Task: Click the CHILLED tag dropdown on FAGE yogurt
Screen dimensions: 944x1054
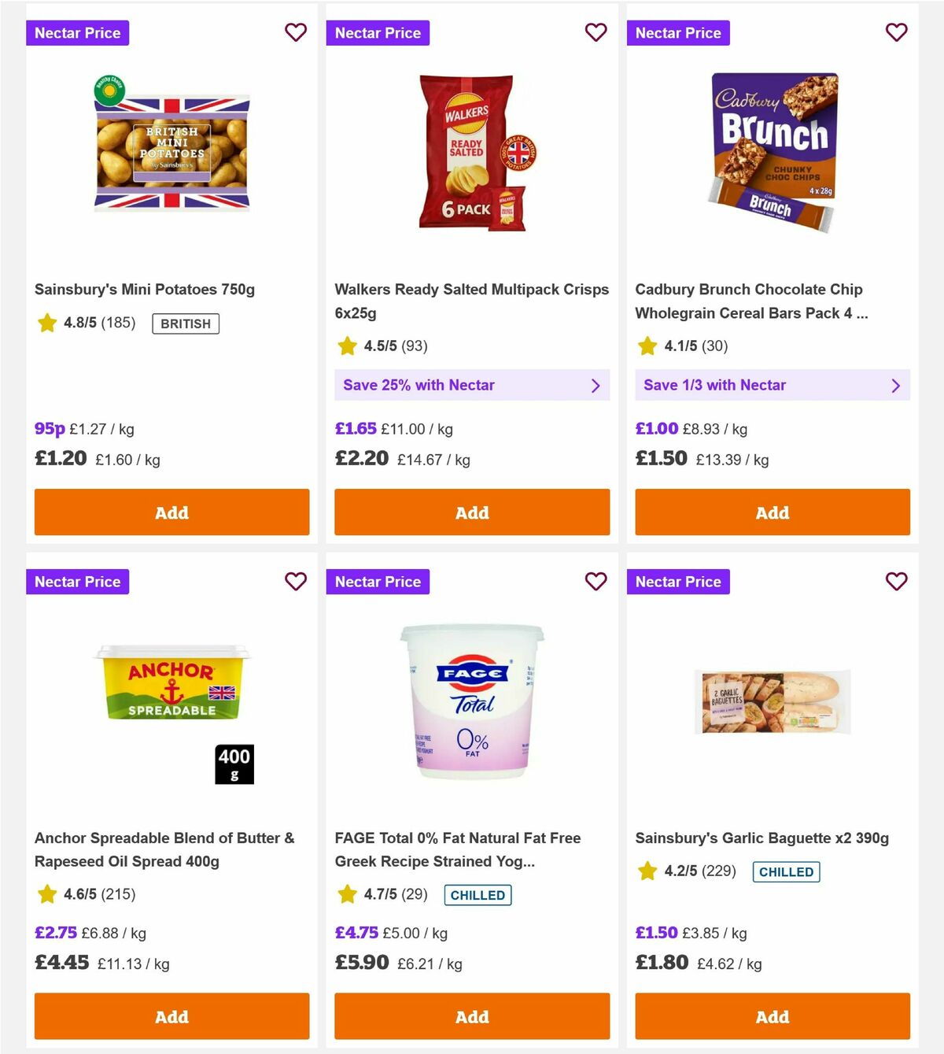Action: [477, 895]
